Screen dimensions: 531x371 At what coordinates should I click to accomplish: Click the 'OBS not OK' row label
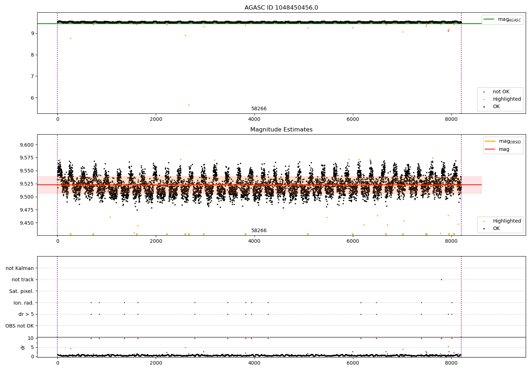(19, 326)
